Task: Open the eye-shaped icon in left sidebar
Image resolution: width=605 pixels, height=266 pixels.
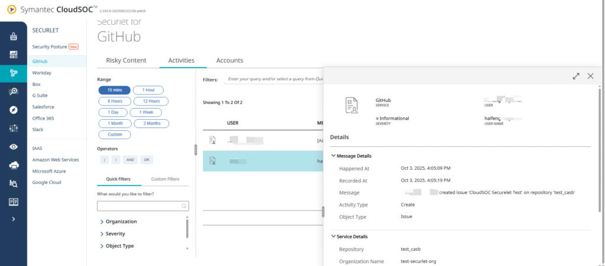Action: 13,147
